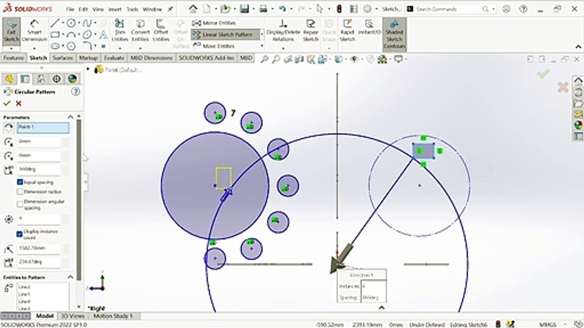
Task: Click the Save icon
Action: pos(245,9)
